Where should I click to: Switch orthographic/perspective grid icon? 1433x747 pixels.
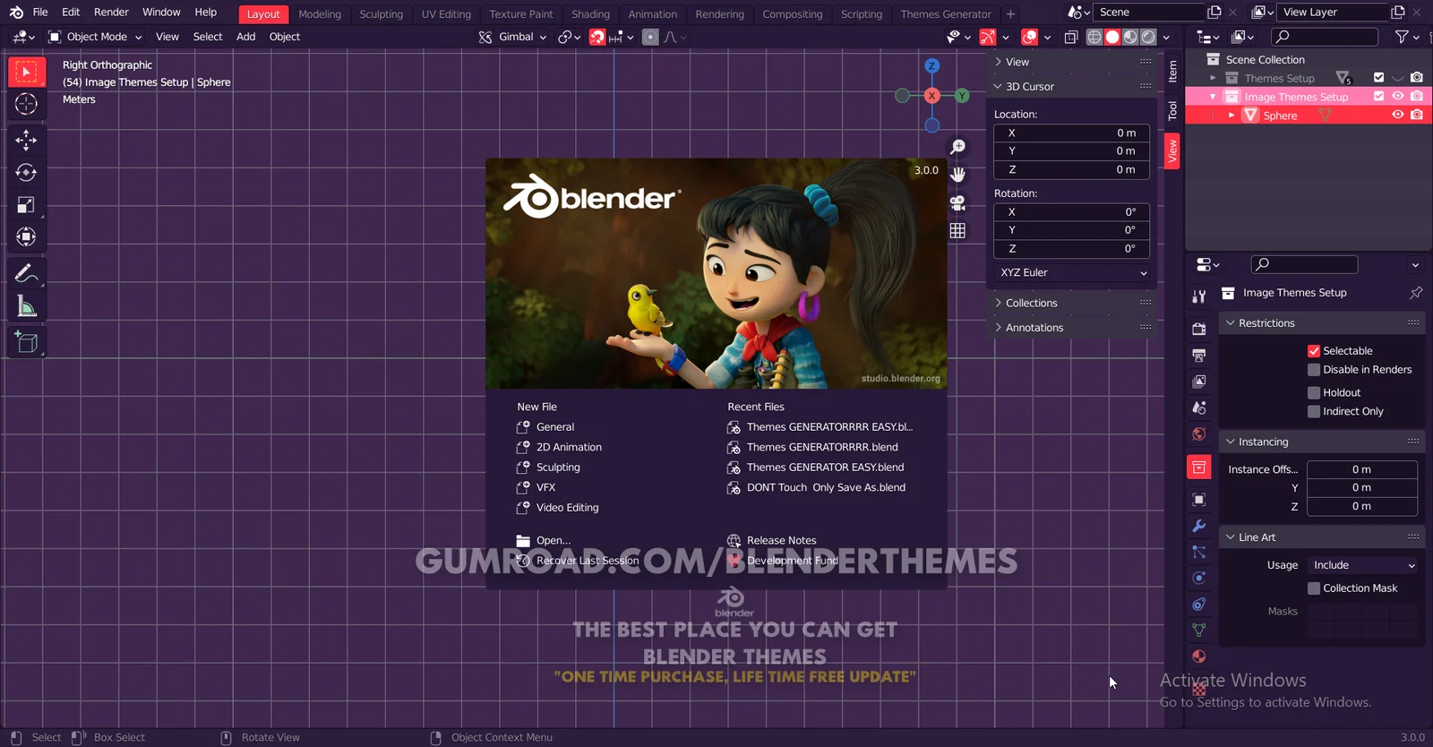(x=957, y=230)
